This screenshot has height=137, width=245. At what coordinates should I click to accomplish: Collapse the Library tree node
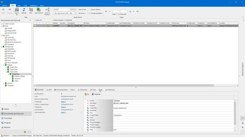2,35
